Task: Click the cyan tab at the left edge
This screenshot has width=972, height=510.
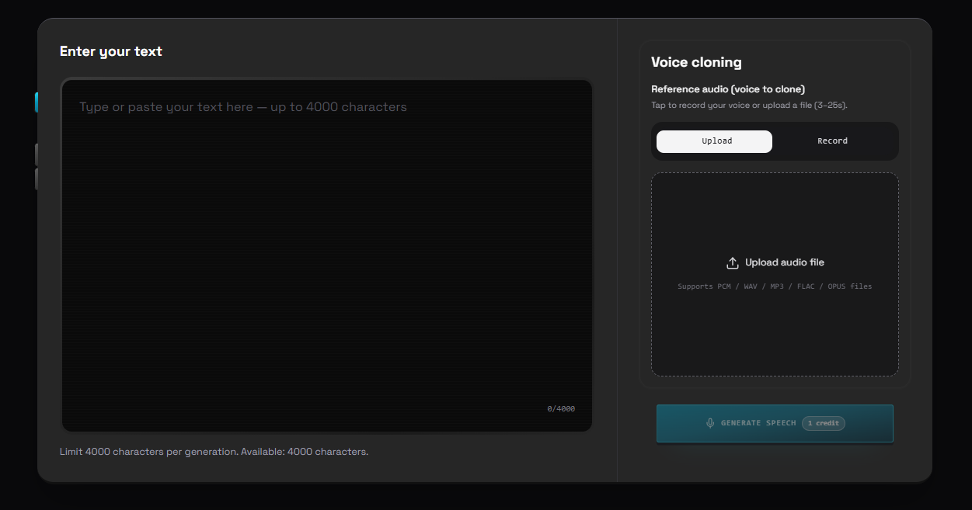Action: (36, 102)
